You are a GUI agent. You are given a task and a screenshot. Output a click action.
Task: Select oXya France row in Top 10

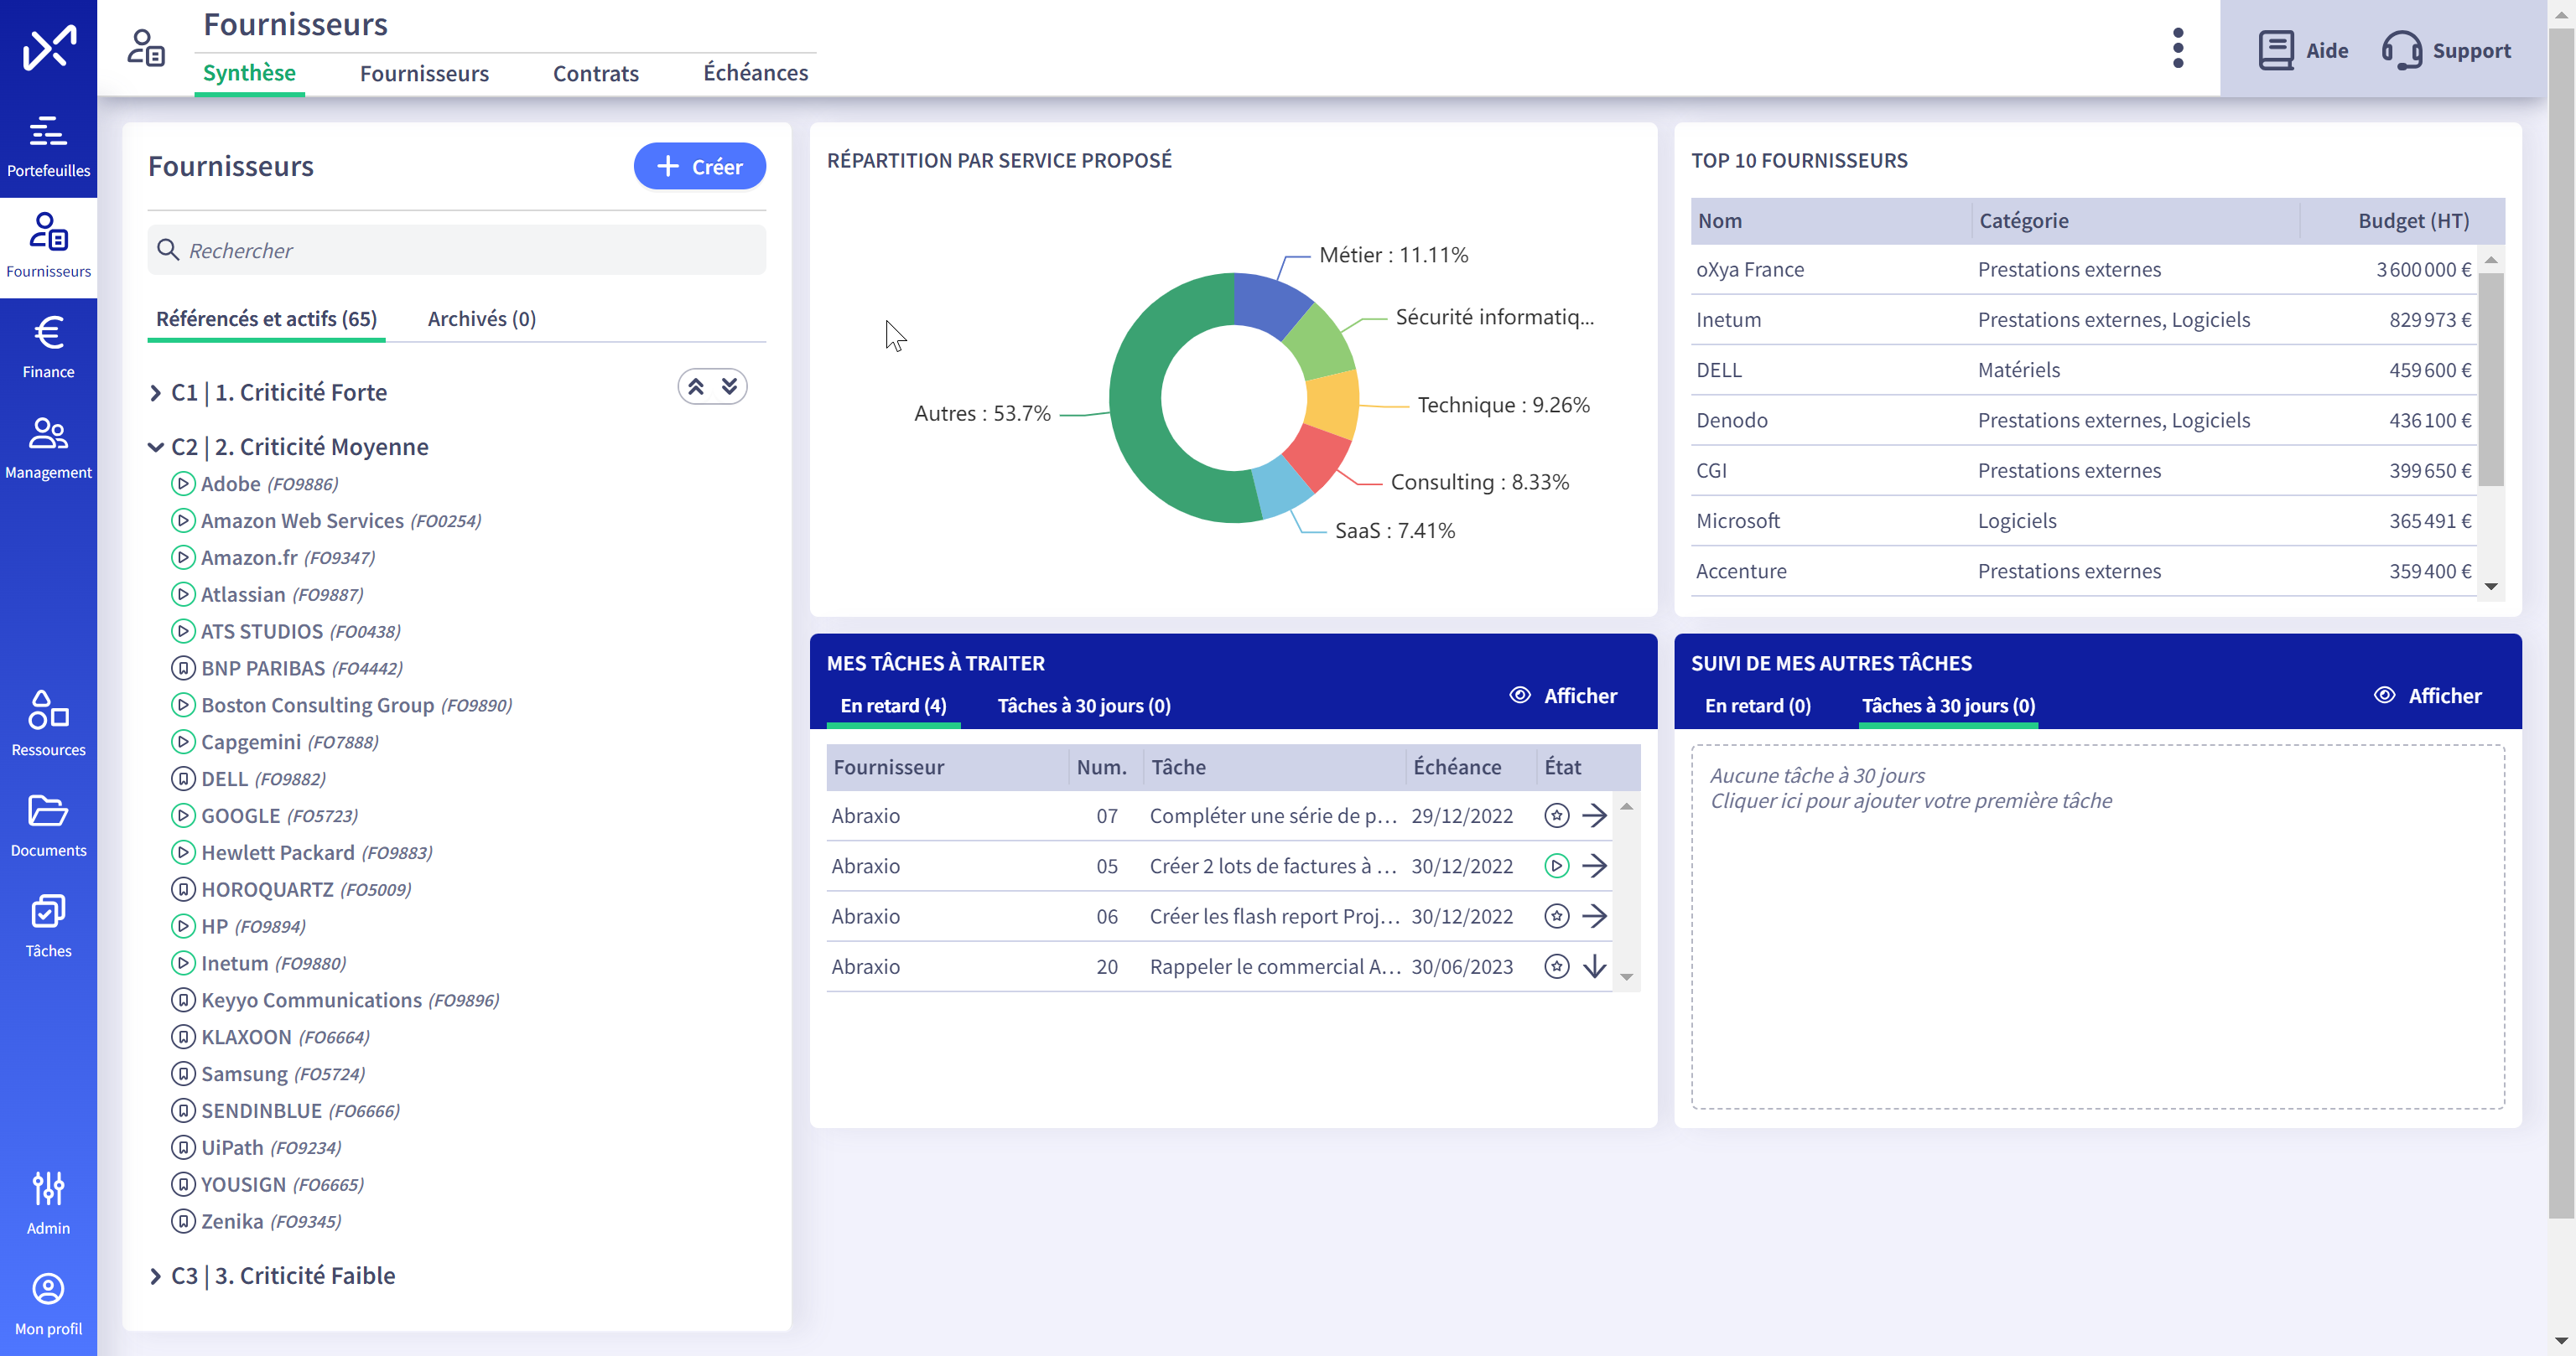pos(2083,270)
